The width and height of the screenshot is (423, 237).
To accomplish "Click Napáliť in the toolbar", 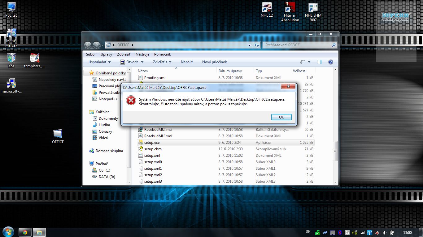I will [x=187, y=62].
